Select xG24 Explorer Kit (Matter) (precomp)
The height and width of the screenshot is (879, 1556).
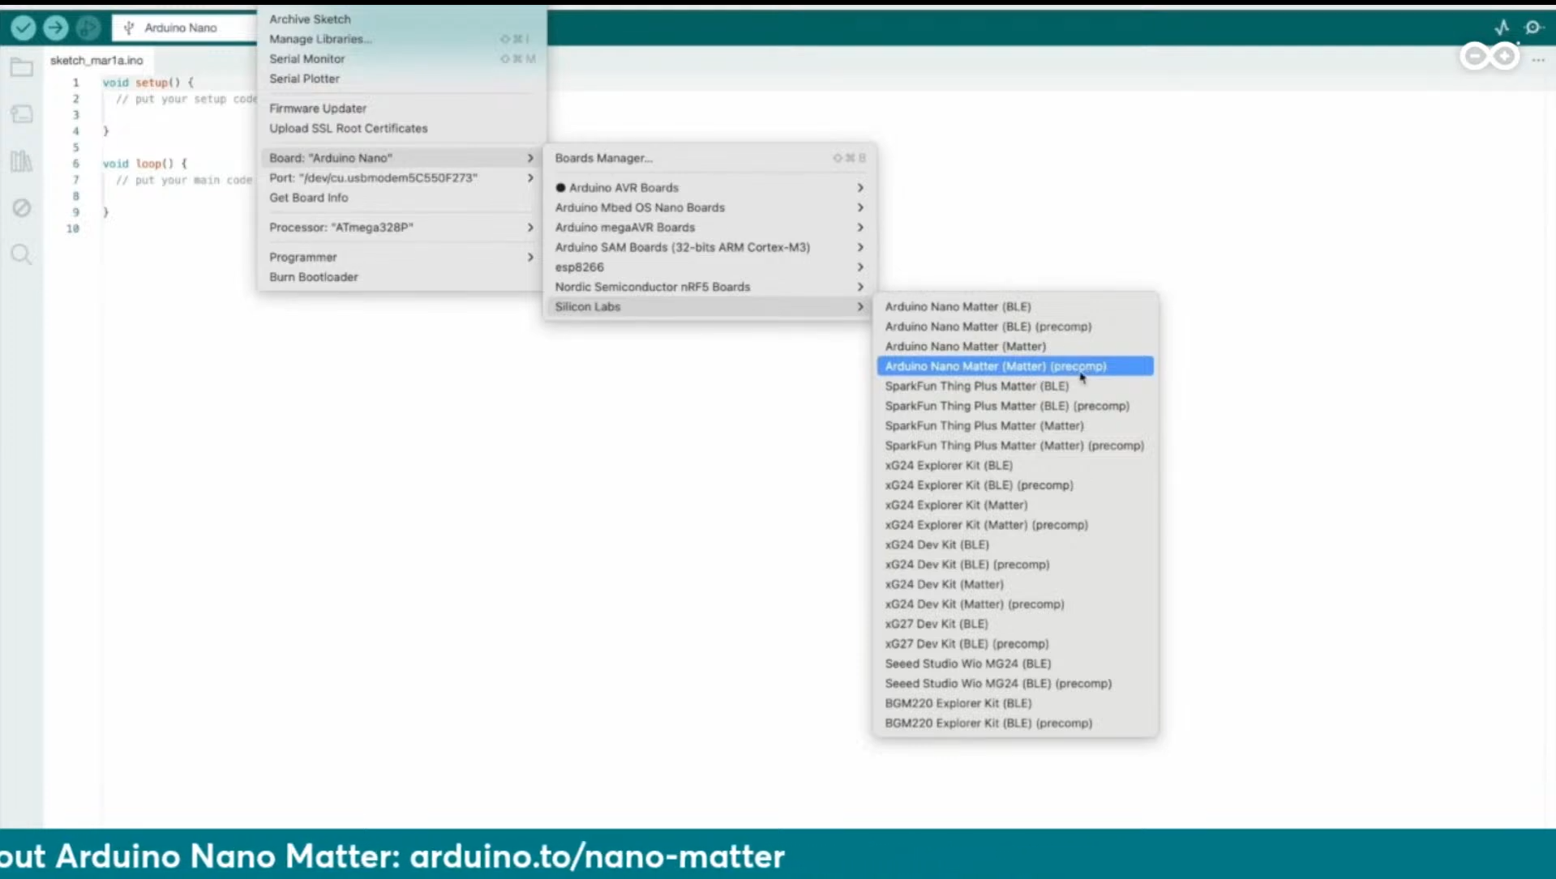[1015, 525]
